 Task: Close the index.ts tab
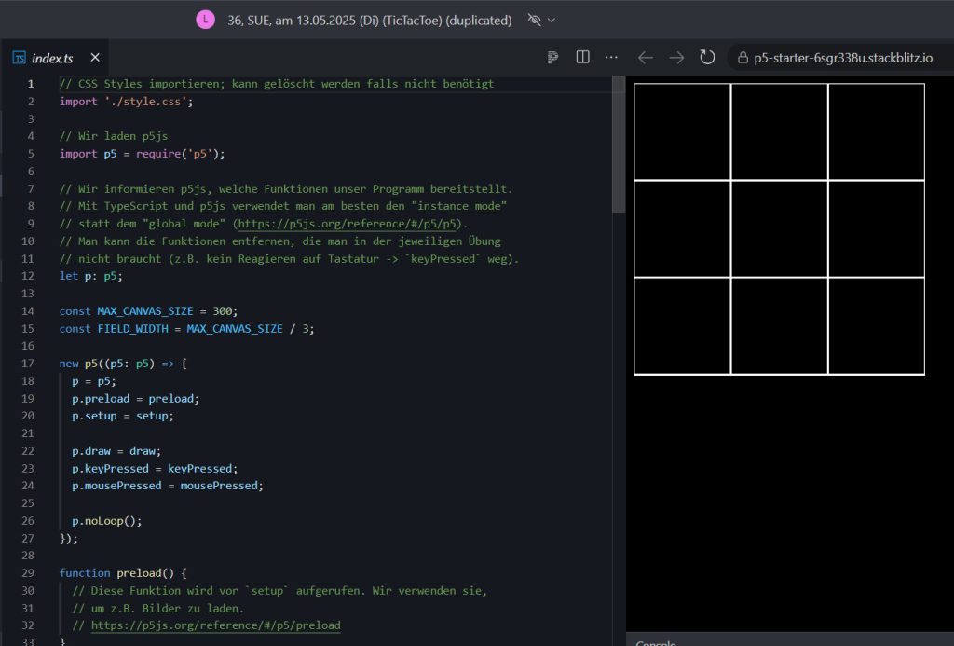coord(95,58)
